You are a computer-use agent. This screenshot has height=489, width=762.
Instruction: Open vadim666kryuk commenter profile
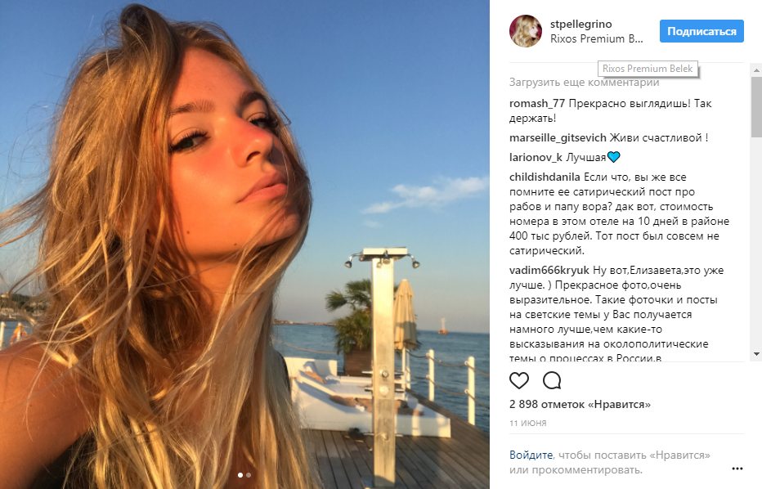[x=549, y=271]
